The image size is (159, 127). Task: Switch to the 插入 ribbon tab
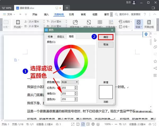click(46, 14)
